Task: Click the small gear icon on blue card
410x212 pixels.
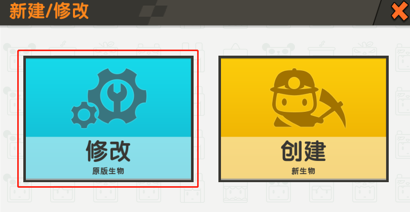Action: 84,115
